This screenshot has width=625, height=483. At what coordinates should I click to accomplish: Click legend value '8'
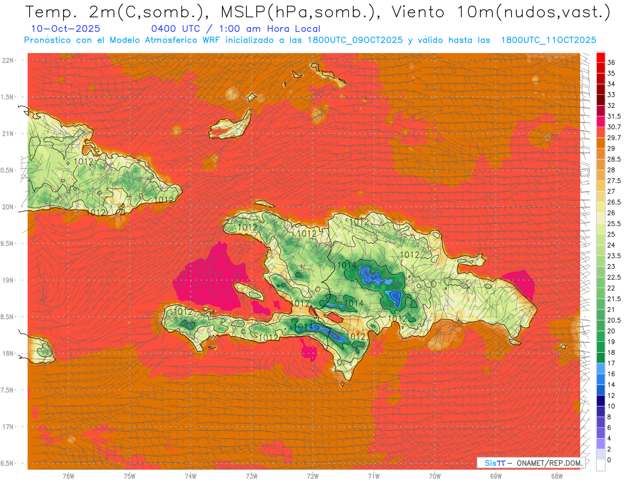(609, 417)
